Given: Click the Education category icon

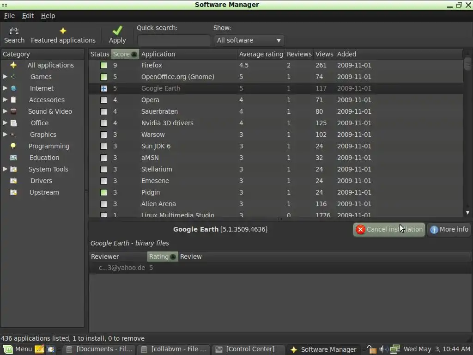Looking at the screenshot, I should pos(13,158).
